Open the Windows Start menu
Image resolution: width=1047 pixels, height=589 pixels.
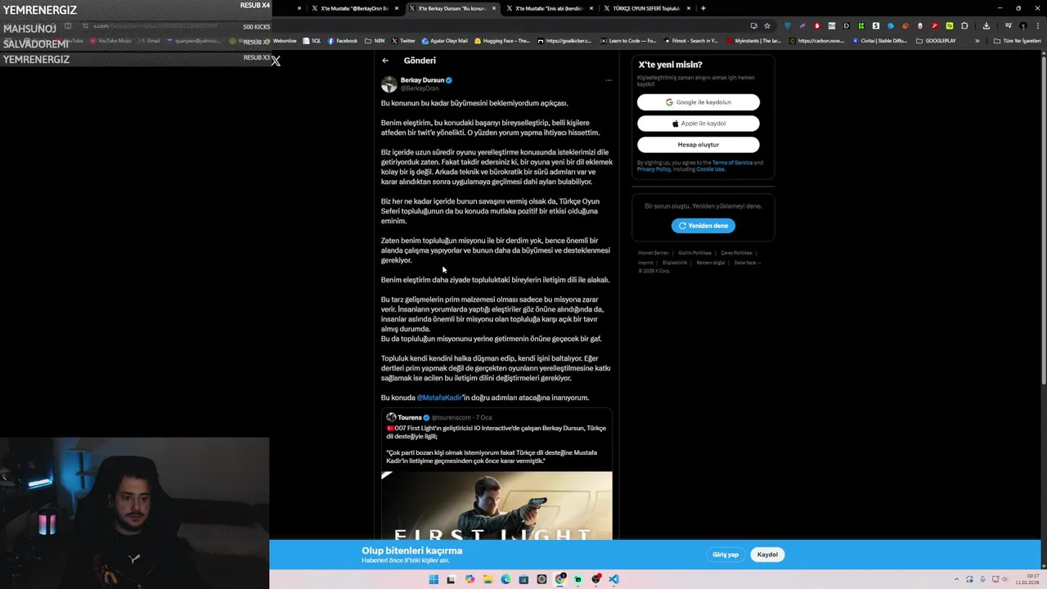click(434, 579)
